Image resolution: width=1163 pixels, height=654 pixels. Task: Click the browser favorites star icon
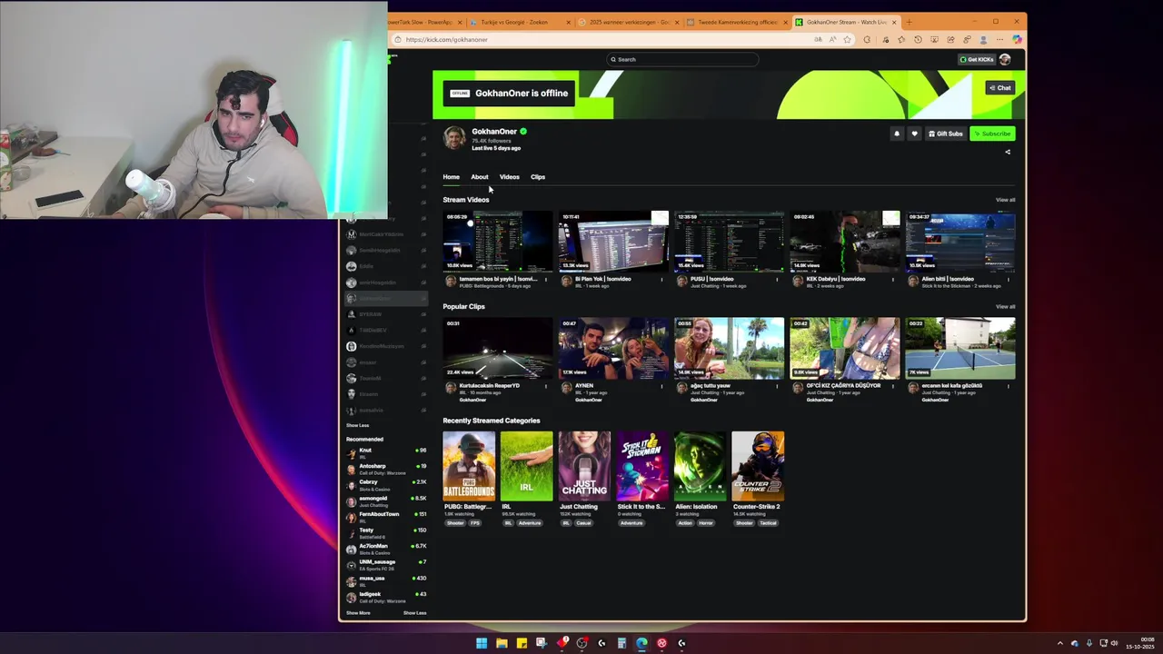pyautogui.click(x=847, y=39)
